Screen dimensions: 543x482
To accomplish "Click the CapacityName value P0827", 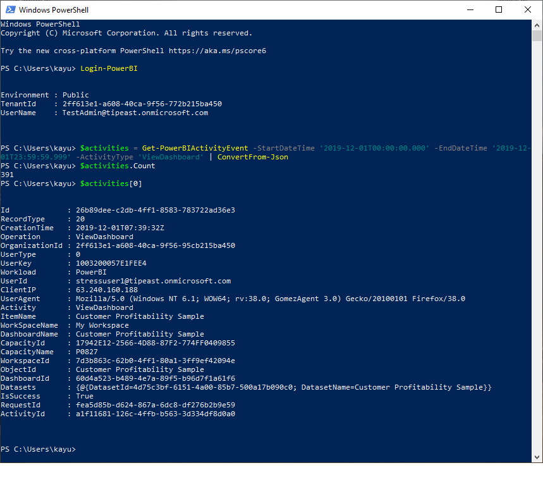I will click(87, 352).
